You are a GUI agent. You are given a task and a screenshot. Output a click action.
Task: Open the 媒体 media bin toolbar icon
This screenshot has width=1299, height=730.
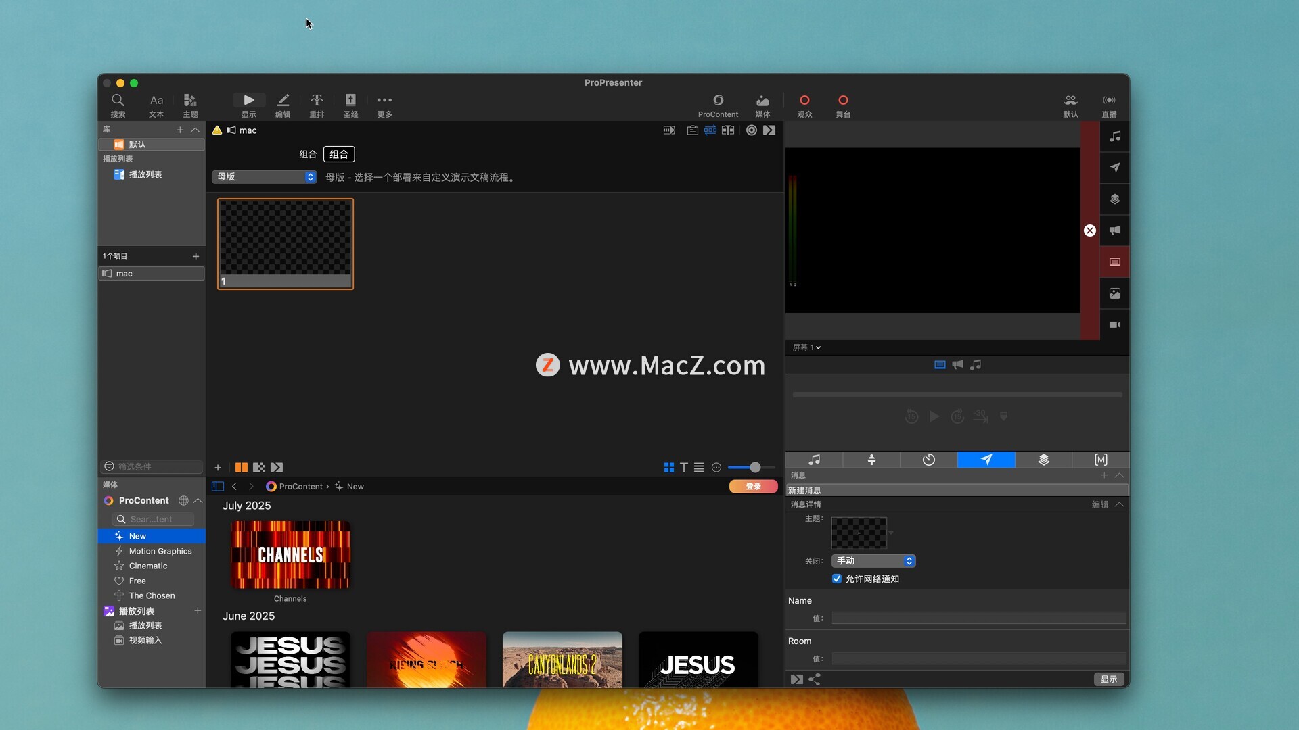[x=762, y=105]
